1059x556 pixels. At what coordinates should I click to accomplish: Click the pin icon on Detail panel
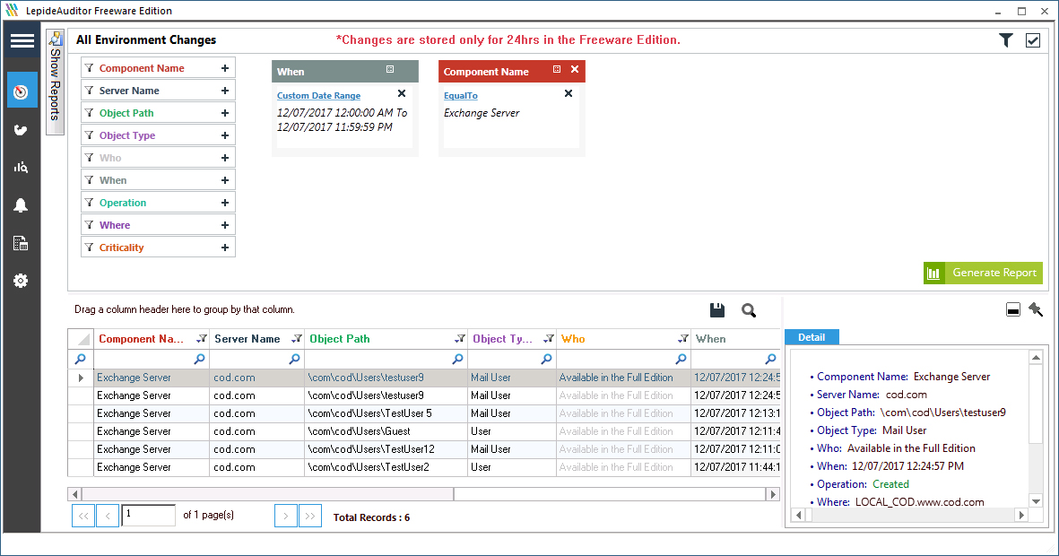1036,309
